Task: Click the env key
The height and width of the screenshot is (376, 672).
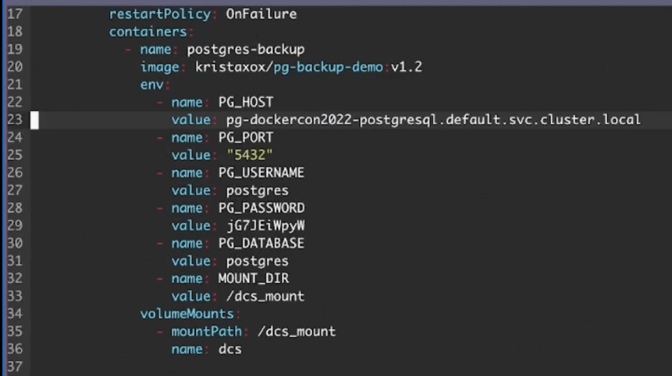Action: click(x=152, y=84)
